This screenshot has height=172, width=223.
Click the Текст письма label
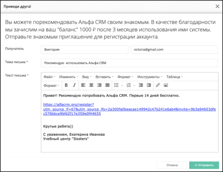click(x=17, y=76)
